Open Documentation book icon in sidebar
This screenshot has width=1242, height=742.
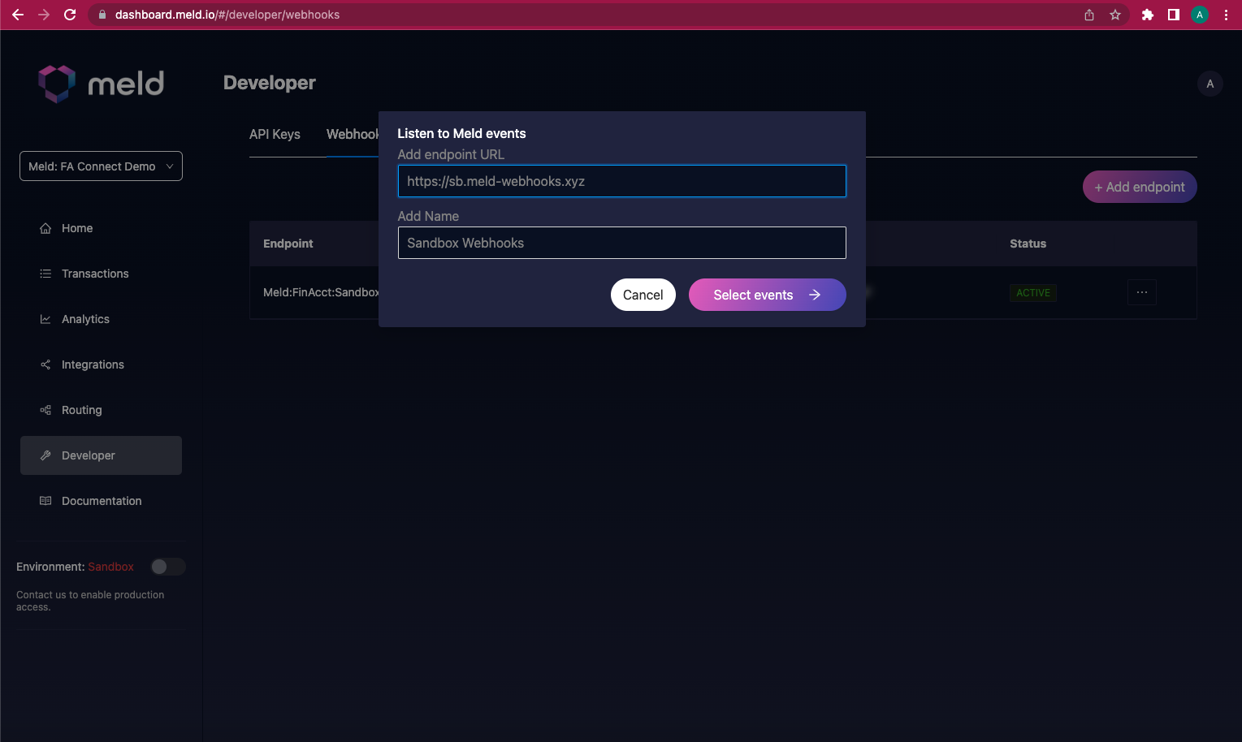(x=45, y=501)
